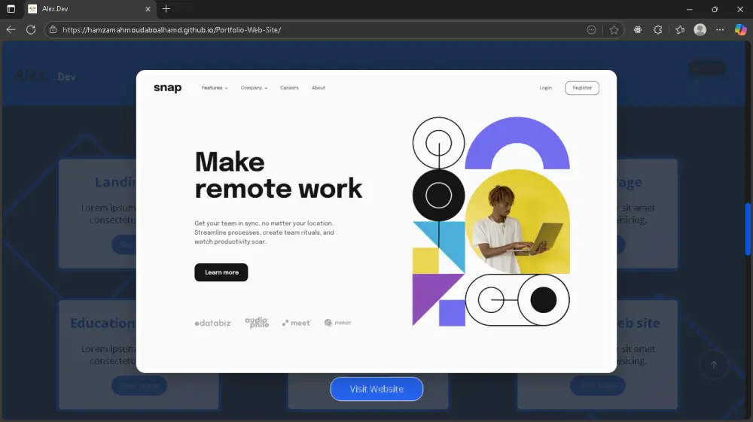Click the Visit Website button
This screenshot has width=753, height=422.
pyautogui.click(x=376, y=389)
